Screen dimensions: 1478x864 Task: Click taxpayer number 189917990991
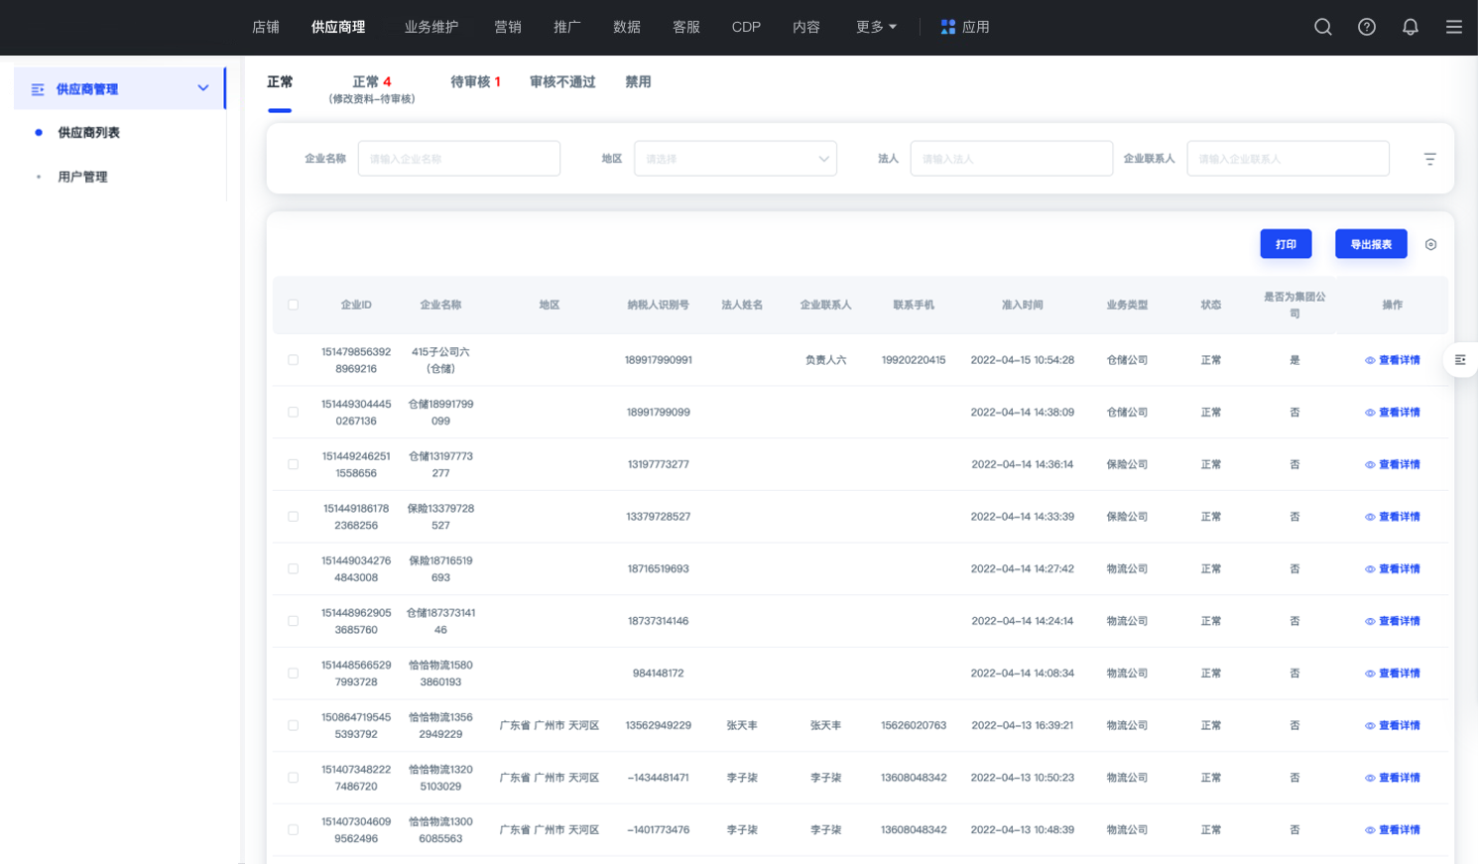(659, 360)
